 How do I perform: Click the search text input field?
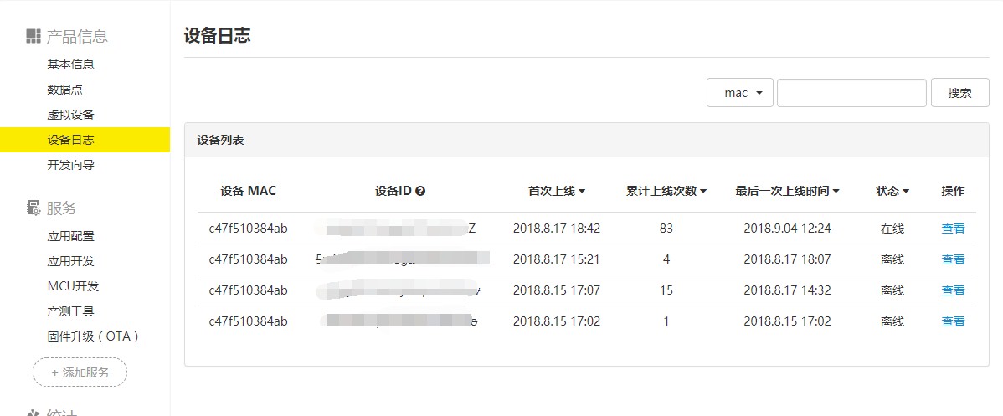coord(851,93)
